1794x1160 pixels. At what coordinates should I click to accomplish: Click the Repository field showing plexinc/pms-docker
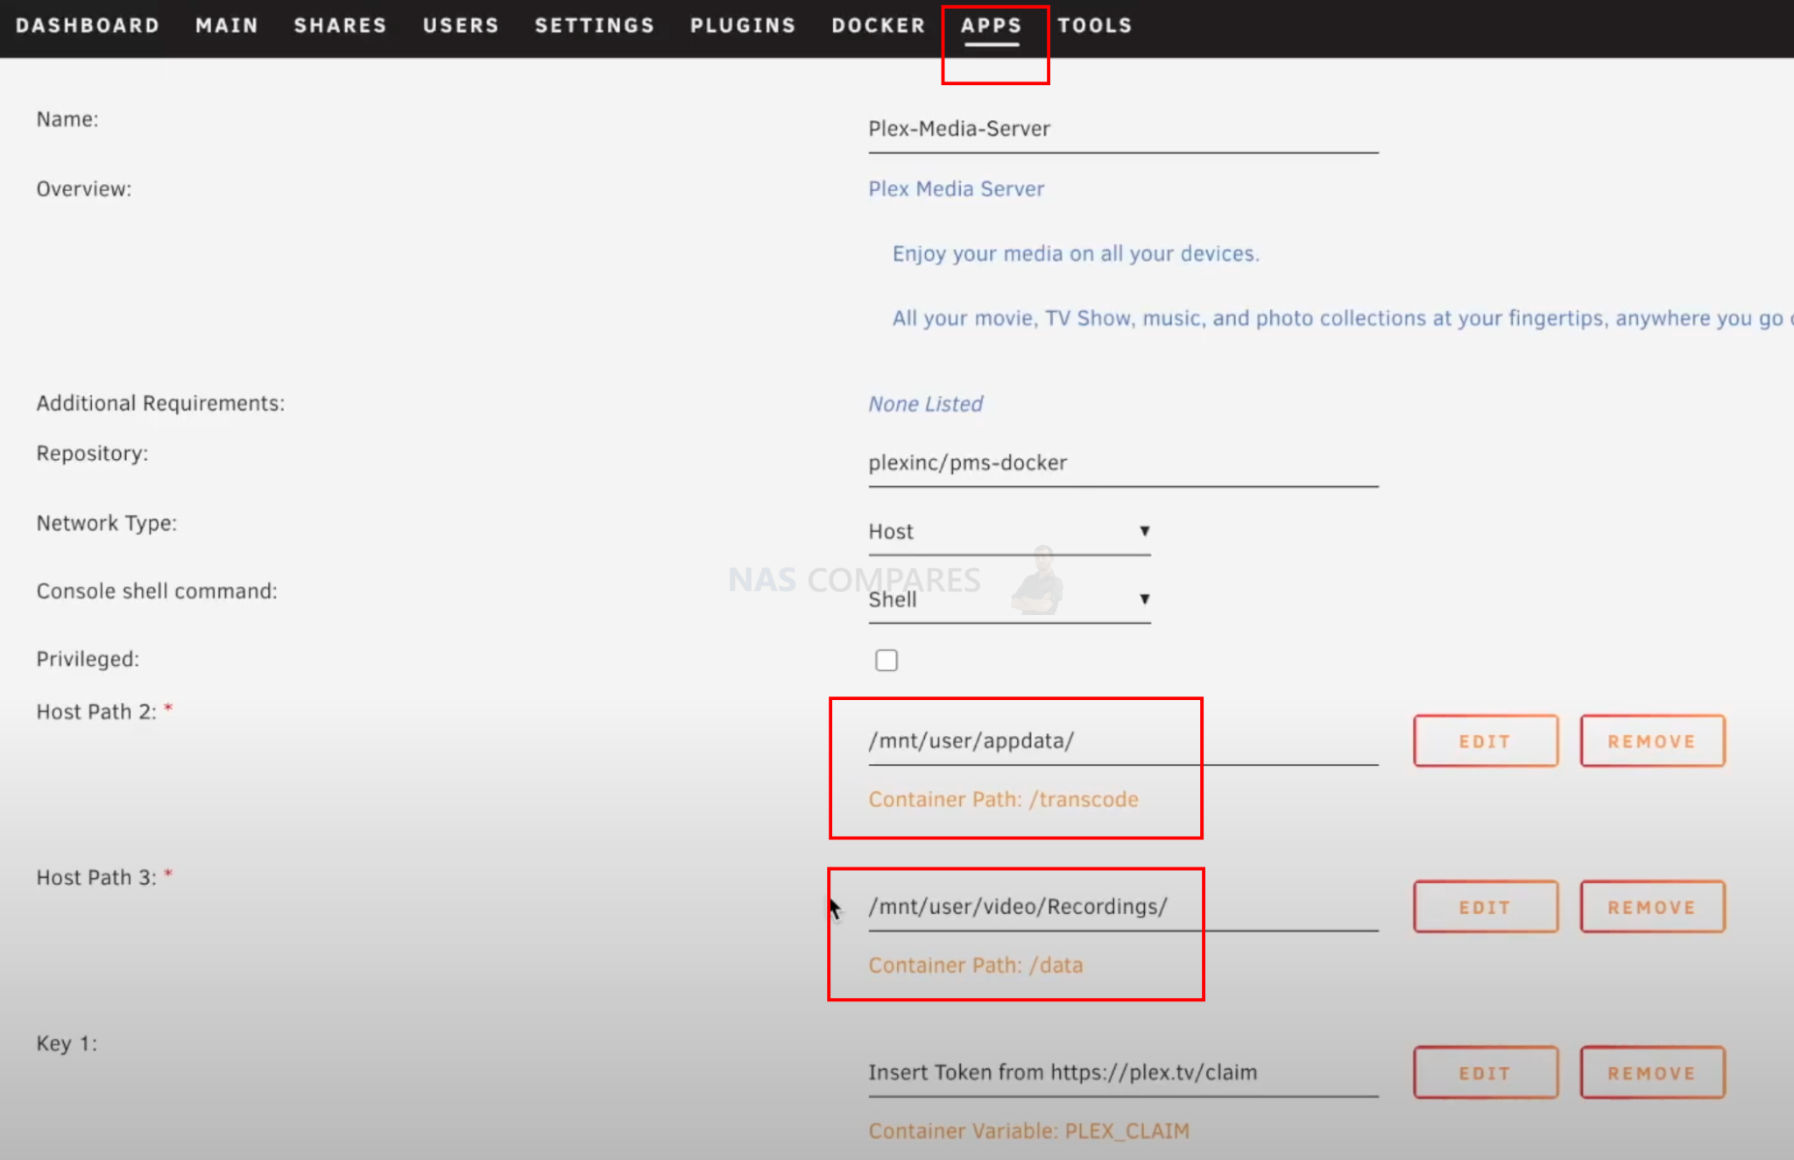967,463
